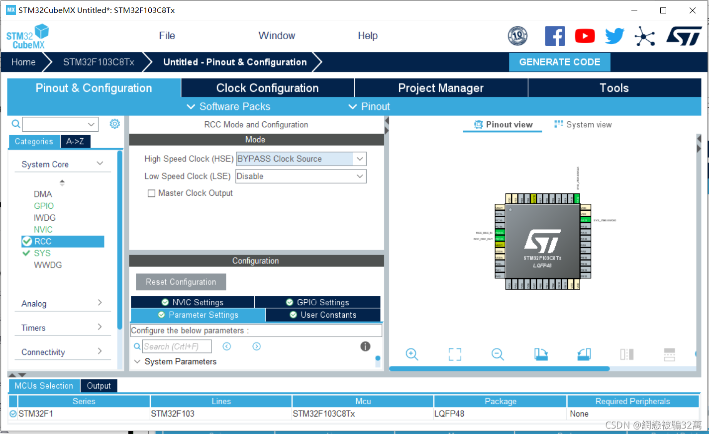Click the STM32CubeMX logo
Screen dimensions: 709x434
point(28,36)
